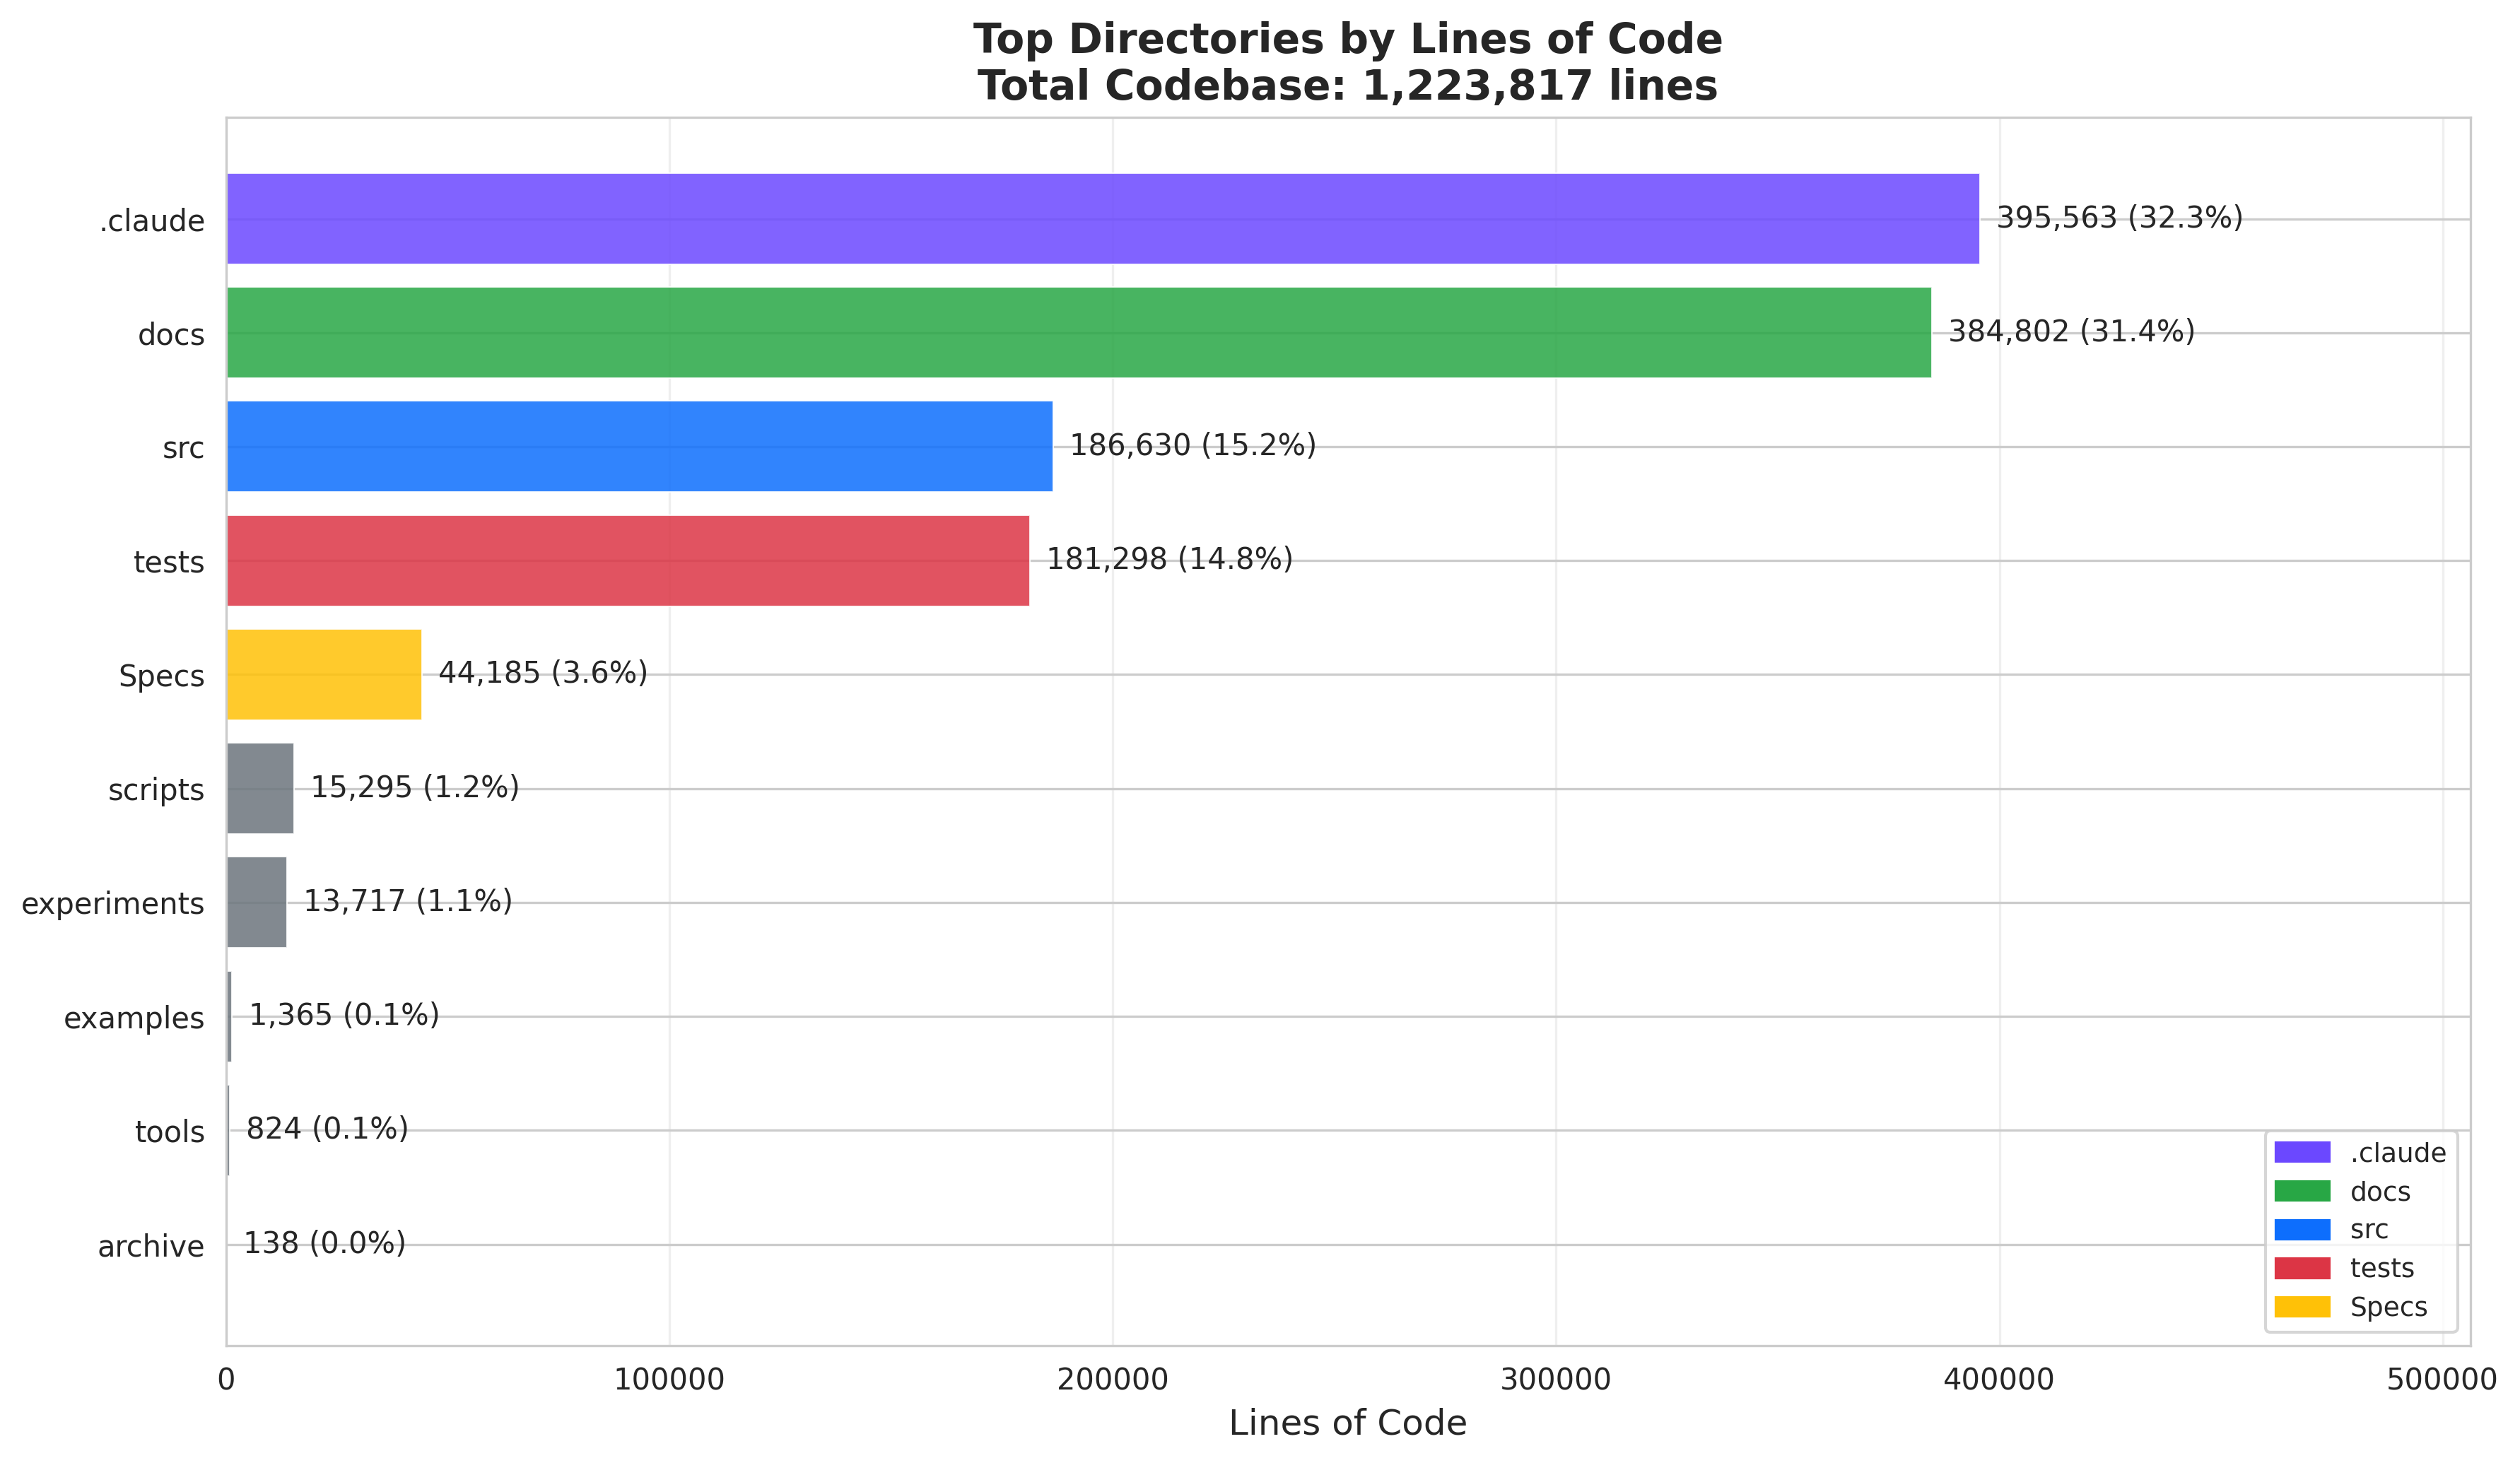This screenshot has height=1463, width=2520.
Task: Click the green docs bar
Action: 1078,333
